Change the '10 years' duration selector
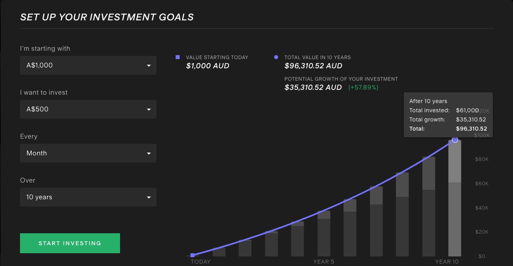 coord(88,197)
